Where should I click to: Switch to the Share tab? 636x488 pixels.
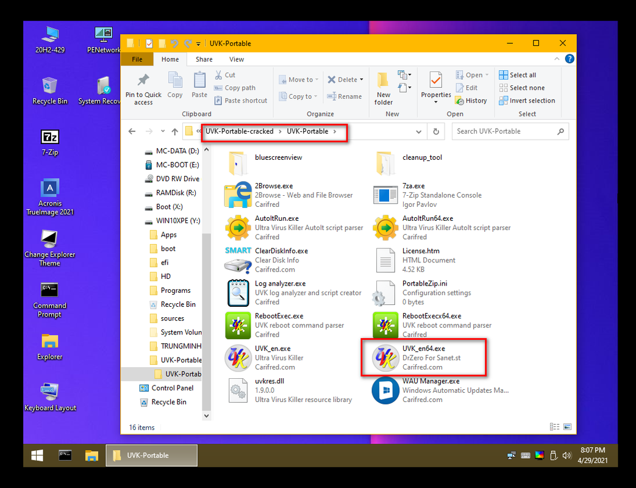[204, 59]
